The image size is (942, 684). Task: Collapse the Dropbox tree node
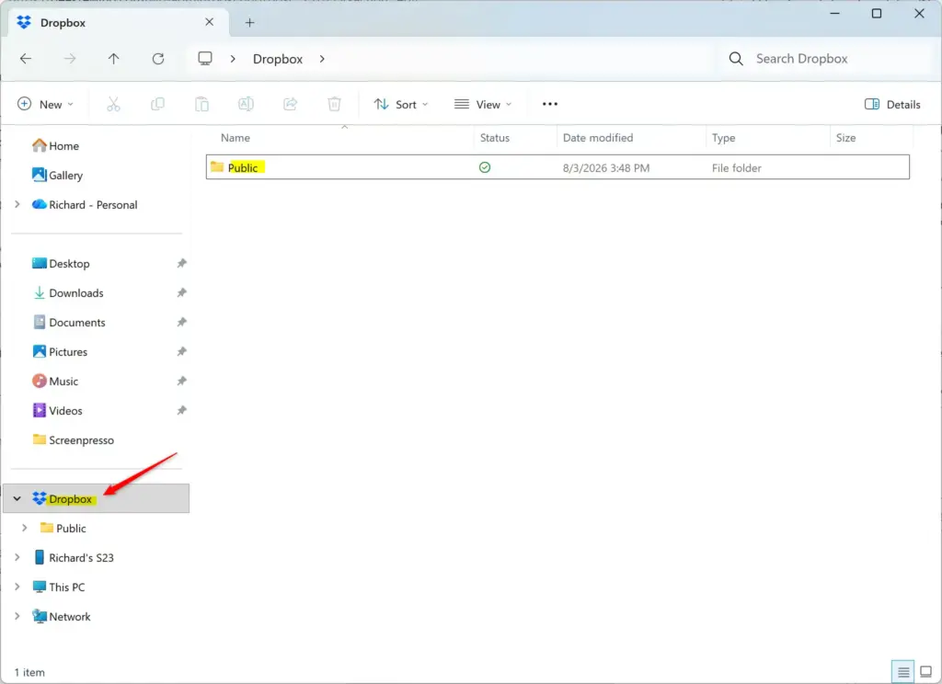(17, 498)
